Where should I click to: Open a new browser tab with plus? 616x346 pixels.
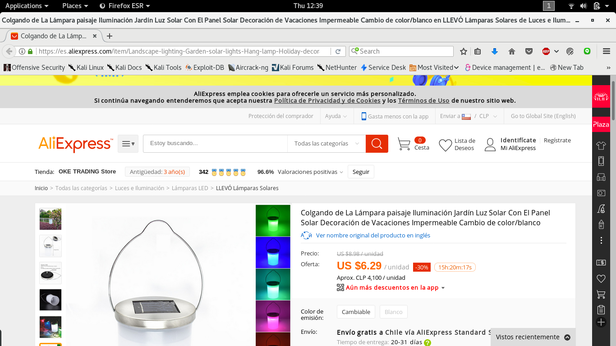point(109,36)
